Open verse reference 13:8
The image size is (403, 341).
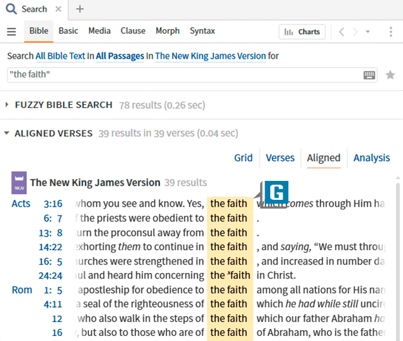pyautogui.click(x=50, y=233)
